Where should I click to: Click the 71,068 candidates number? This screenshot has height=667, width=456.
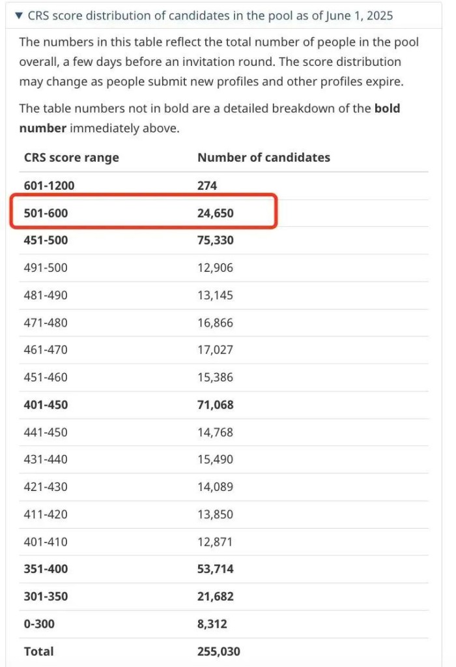coord(216,404)
